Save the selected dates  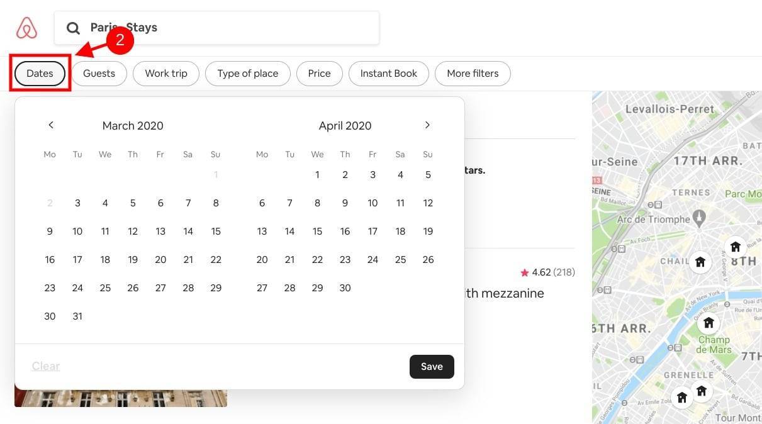pyautogui.click(x=432, y=366)
